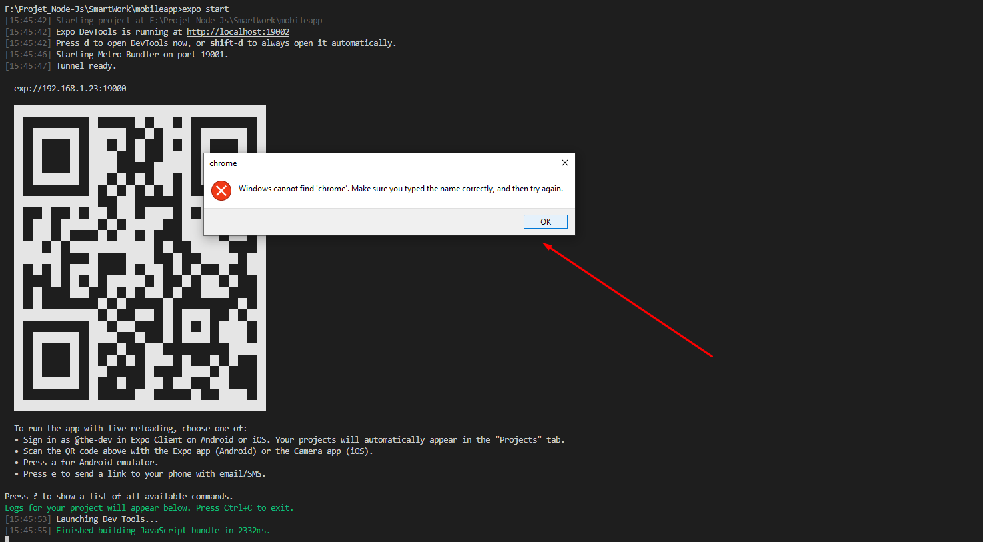Close the chrome error dialog
This screenshot has width=983, height=542.
pyautogui.click(x=564, y=163)
